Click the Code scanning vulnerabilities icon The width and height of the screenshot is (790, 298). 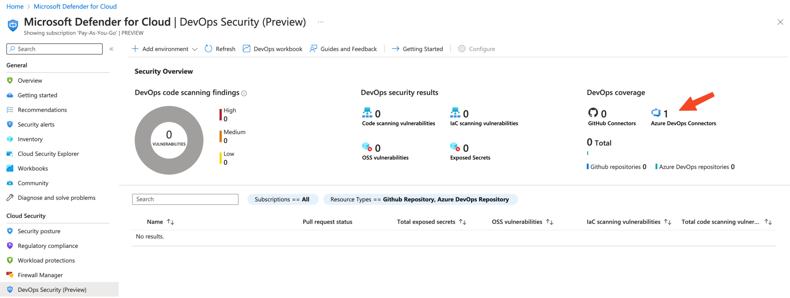pos(367,113)
